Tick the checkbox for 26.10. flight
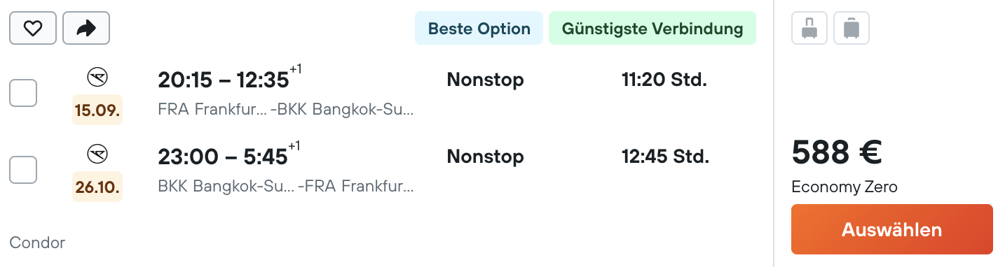Viewport: 1005px width, 267px height. point(23,170)
